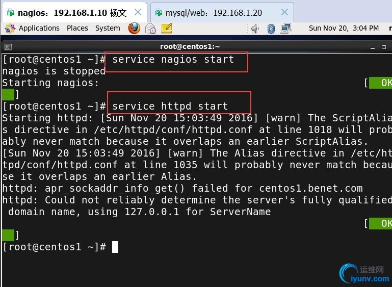392x287 pixels.
Task: Open the terminal window menu icon
Action: click(8, 47)
